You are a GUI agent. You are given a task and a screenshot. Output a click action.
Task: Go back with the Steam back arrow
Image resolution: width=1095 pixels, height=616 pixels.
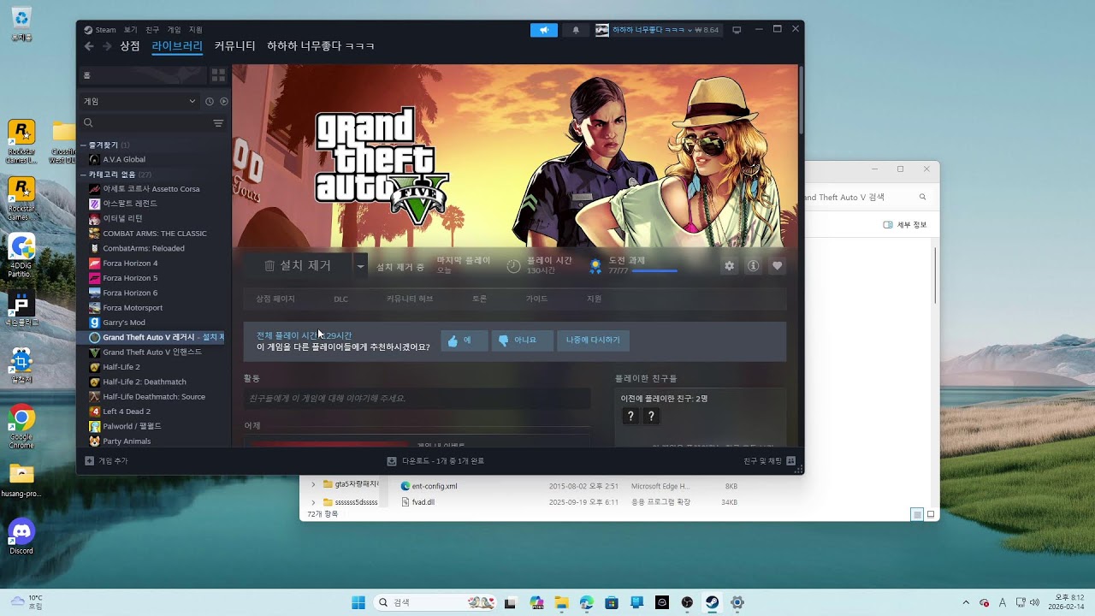click(89, 46)
